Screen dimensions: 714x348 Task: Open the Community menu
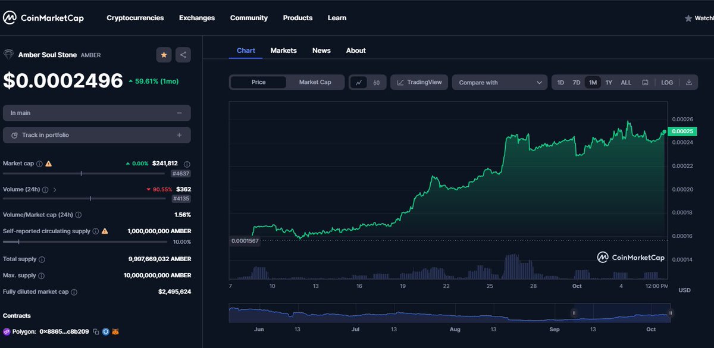[x=249, y=18]
